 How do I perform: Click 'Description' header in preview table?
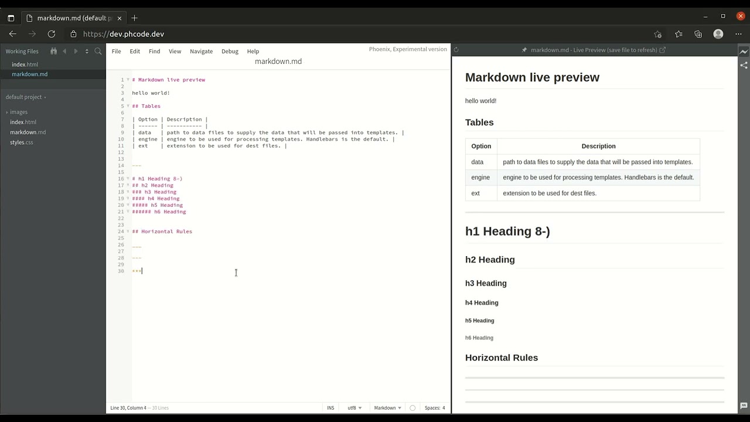tap(598, 147)
